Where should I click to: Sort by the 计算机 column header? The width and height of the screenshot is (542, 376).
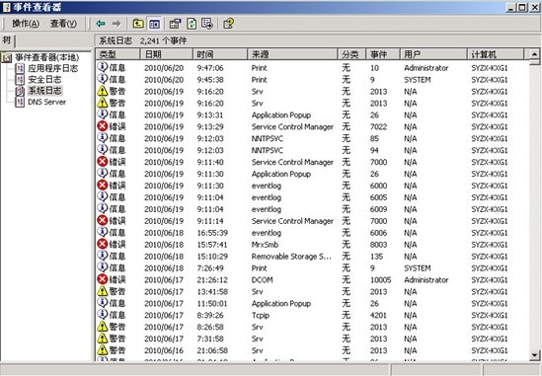click(x=496, y=54)
